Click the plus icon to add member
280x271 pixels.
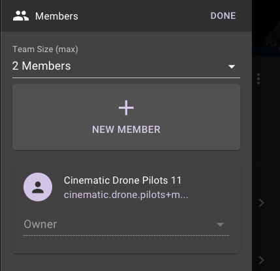click(126, 107)
